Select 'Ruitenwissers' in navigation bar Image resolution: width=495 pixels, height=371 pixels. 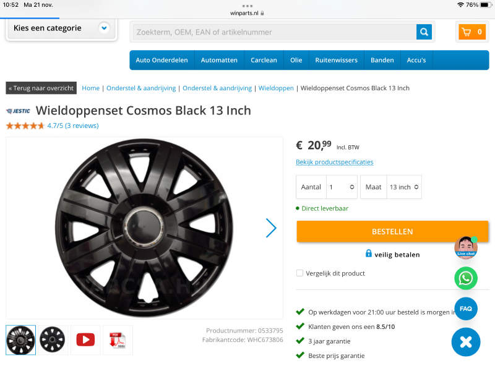point(336,60)
